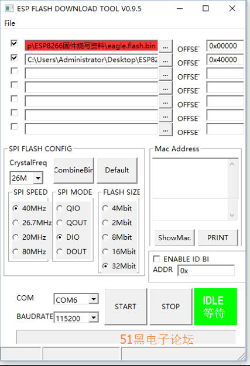Enable the third file row checkbox
250x366 pixels.
pyautogui.click(x=14, y=71)
